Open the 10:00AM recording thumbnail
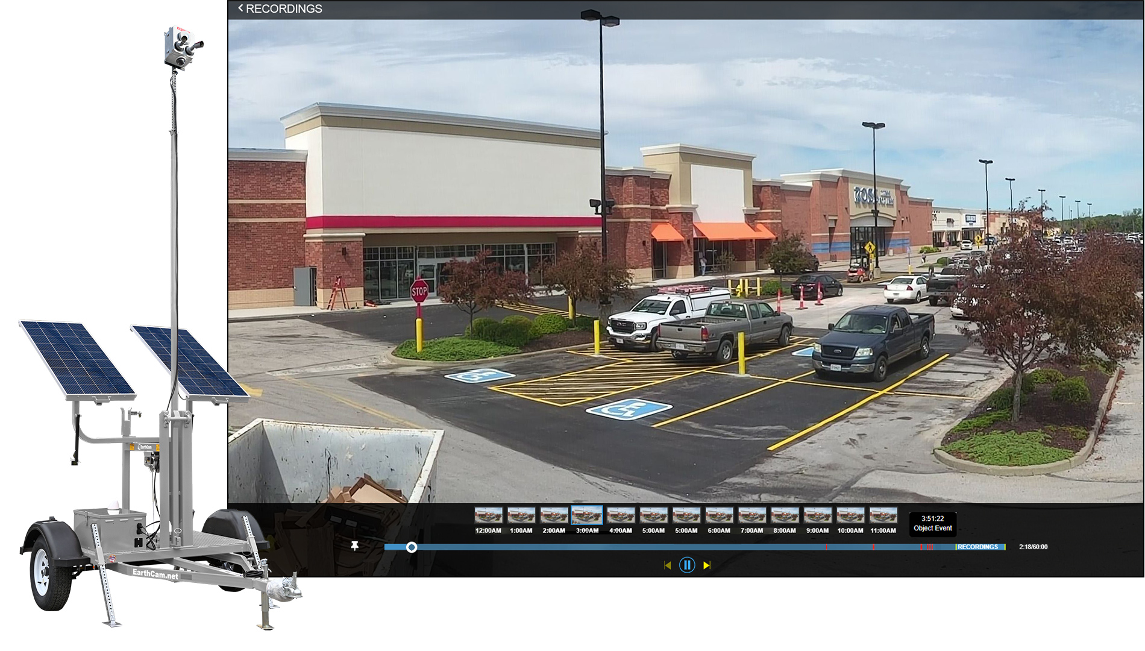The width and height of the screenshot is (1145, 651). (850, 515)
